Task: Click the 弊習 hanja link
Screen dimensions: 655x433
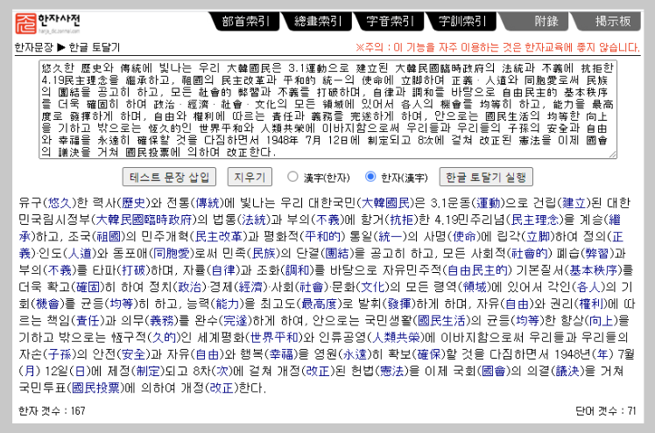Action: tap(599, 253)
